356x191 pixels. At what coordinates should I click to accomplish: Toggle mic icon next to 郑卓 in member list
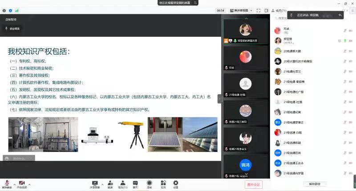point(344,30)
